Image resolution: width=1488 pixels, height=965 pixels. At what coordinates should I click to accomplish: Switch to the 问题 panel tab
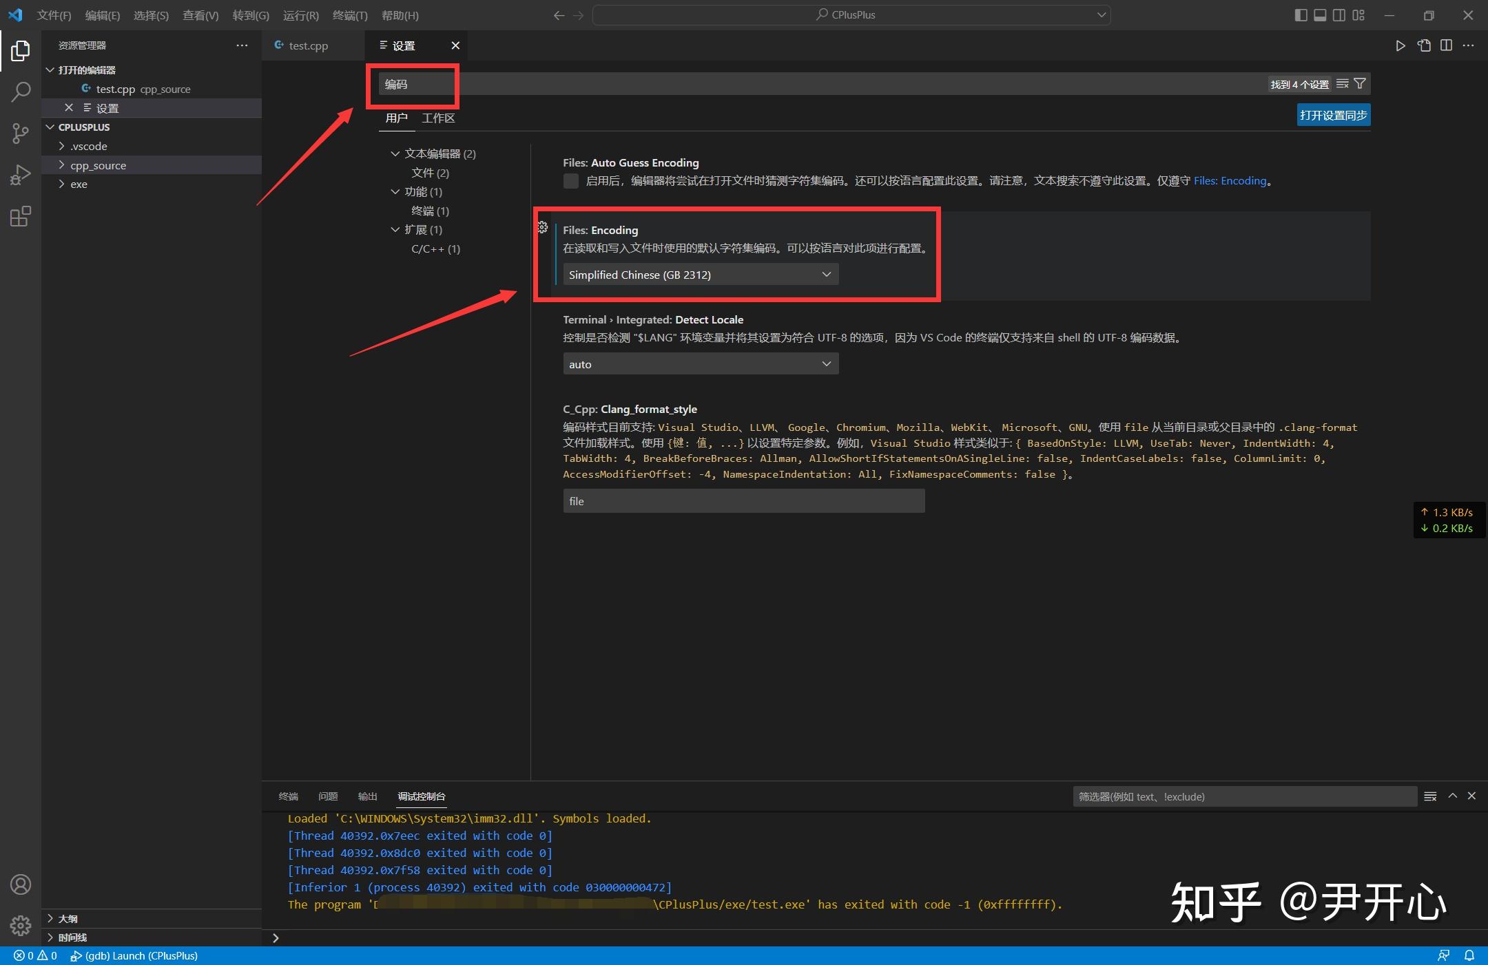(x=328, y=796)
